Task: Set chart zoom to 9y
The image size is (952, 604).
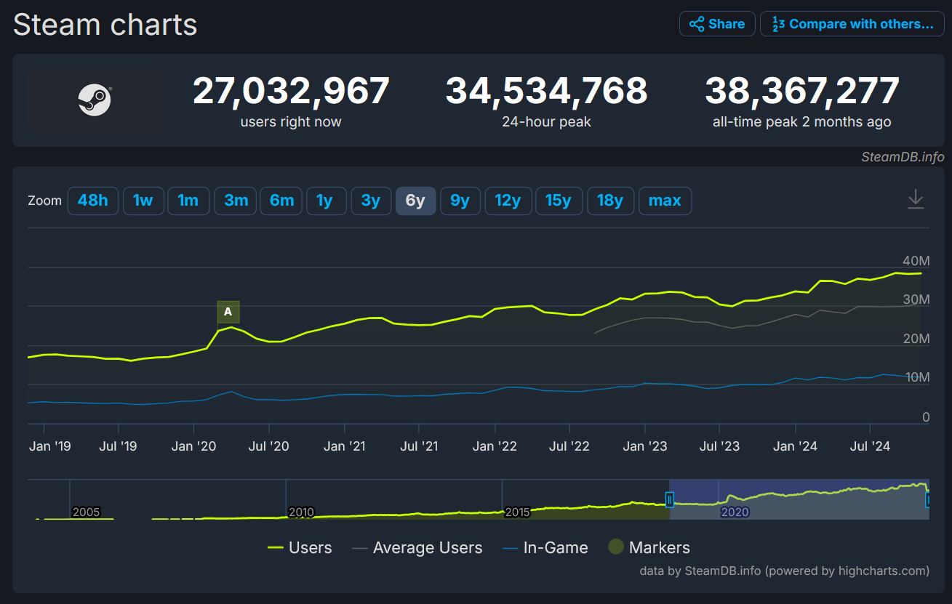Action: (460, 201)
